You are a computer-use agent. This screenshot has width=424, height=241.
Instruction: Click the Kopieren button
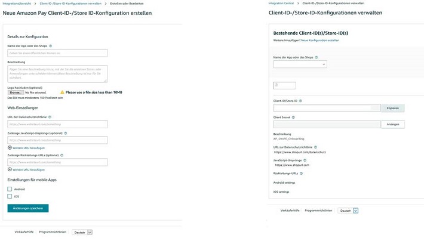point(393,108)
